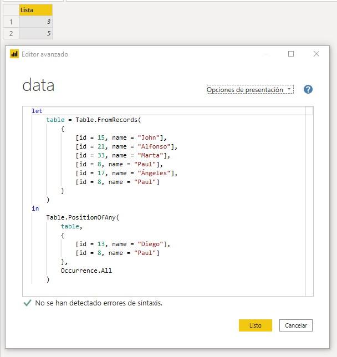Click the cell containing value 3

[x=35, y=22]
